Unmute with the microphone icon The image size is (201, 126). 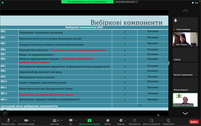point(8,120)
